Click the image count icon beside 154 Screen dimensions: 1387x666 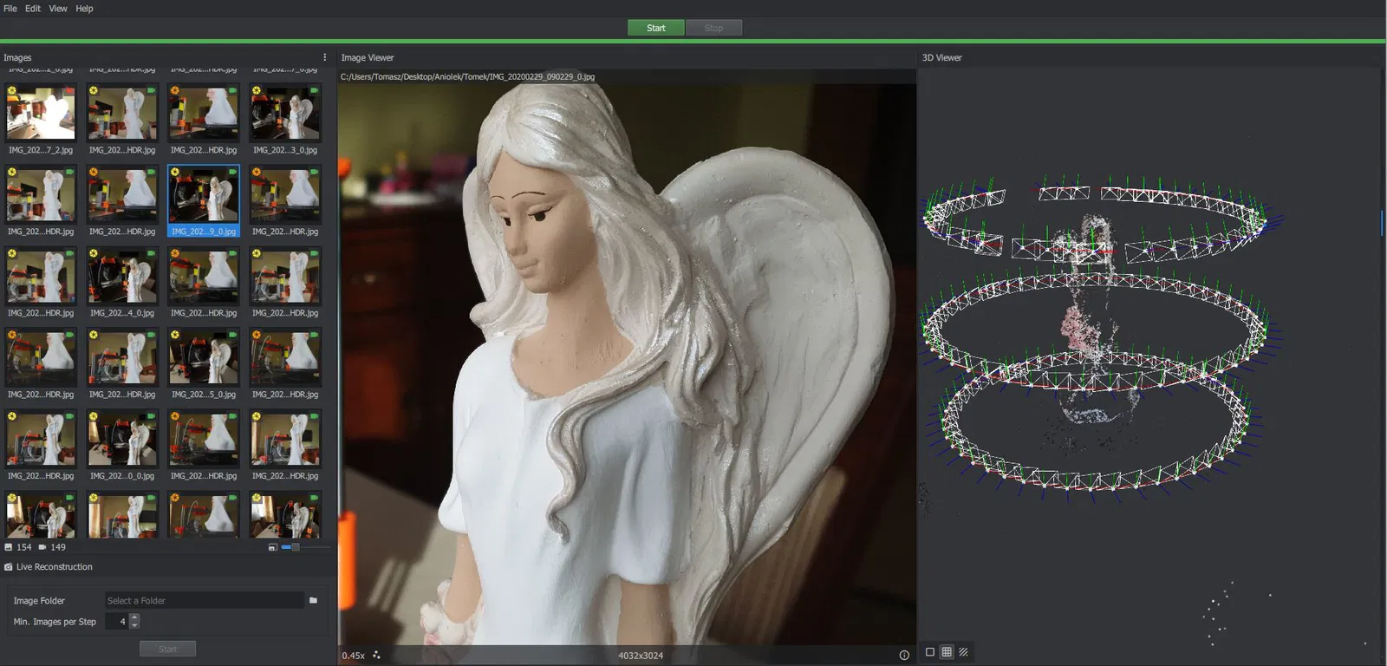point(9,547)
